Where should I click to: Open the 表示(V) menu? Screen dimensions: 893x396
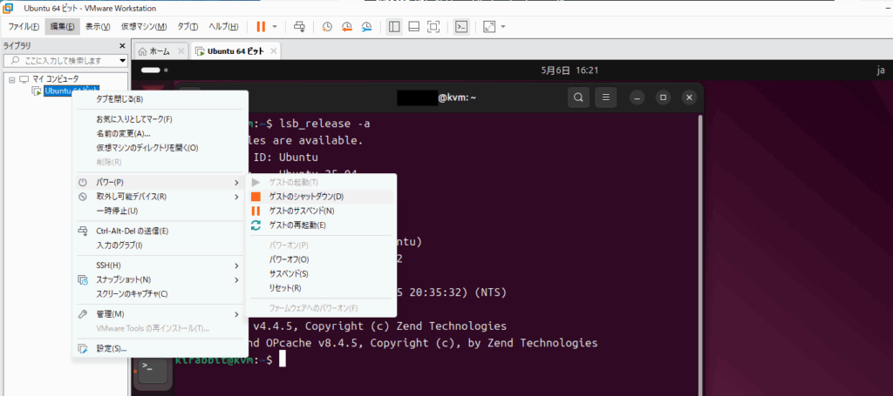point(98,27)
